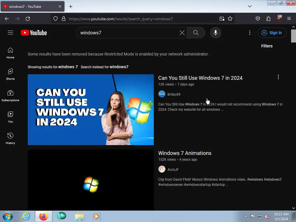Open a new browser tab

[x=71, y=7]
